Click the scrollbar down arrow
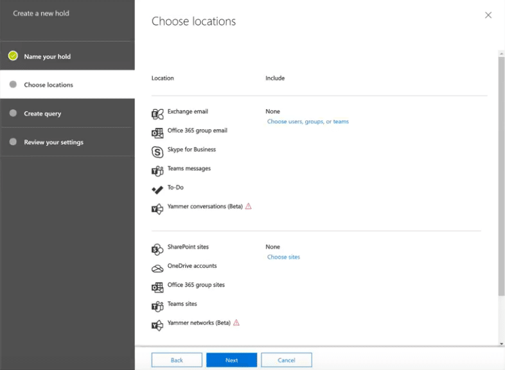Image resolution: width=505 pixels, height=370 pixels. click(x=501, y=344)
